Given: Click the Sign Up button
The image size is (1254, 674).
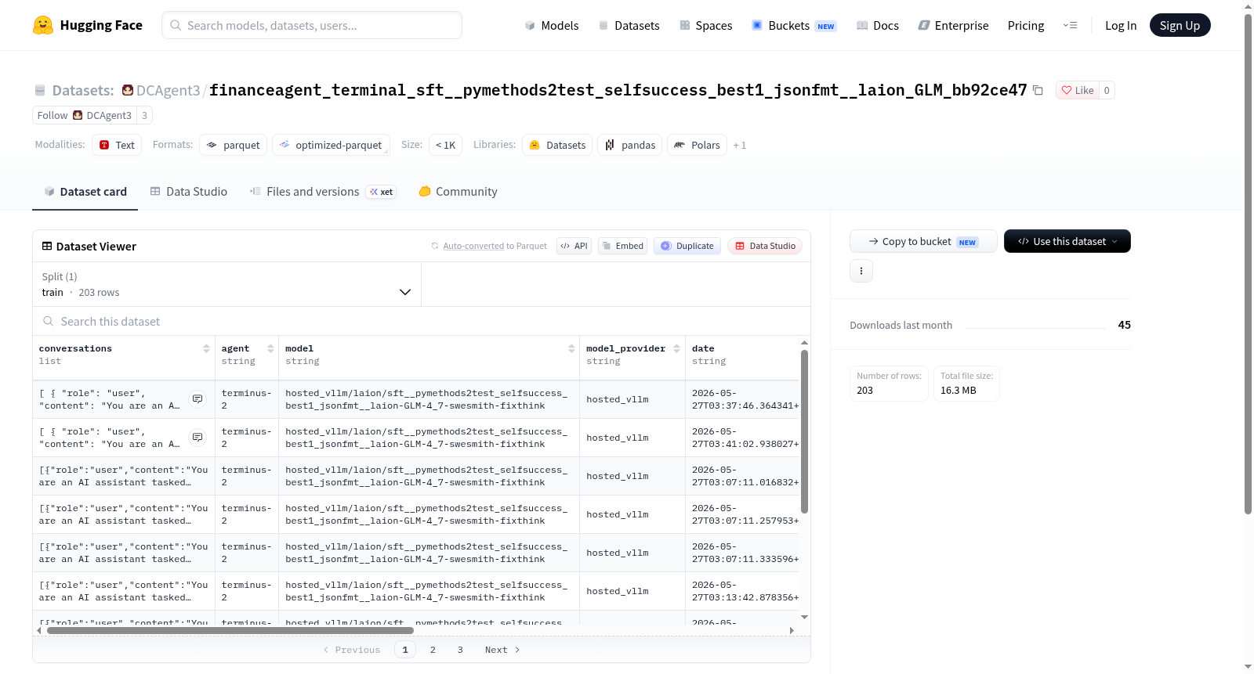Looking at the screenshot, I should pyautogui.click(x=1180, y=25).
